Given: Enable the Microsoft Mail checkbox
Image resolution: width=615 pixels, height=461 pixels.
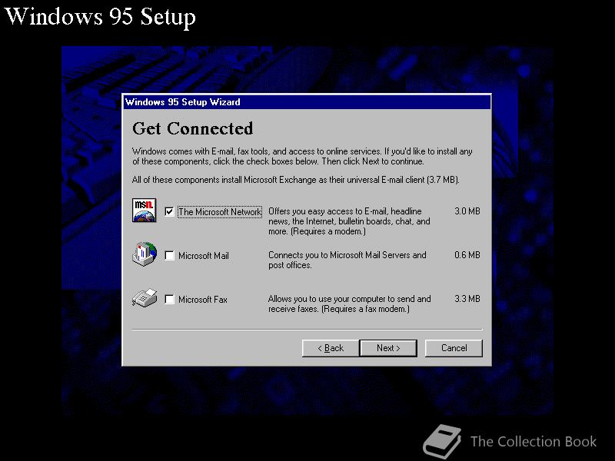Looking at the screenshot, I should (169, 256).
